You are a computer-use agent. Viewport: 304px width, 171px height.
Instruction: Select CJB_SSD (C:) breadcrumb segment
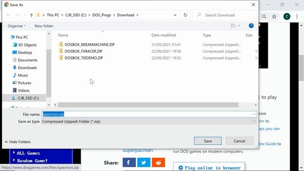tap(76, 15)
